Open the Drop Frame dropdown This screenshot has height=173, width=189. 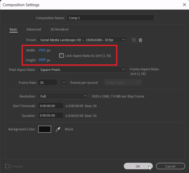click(123, 82)
